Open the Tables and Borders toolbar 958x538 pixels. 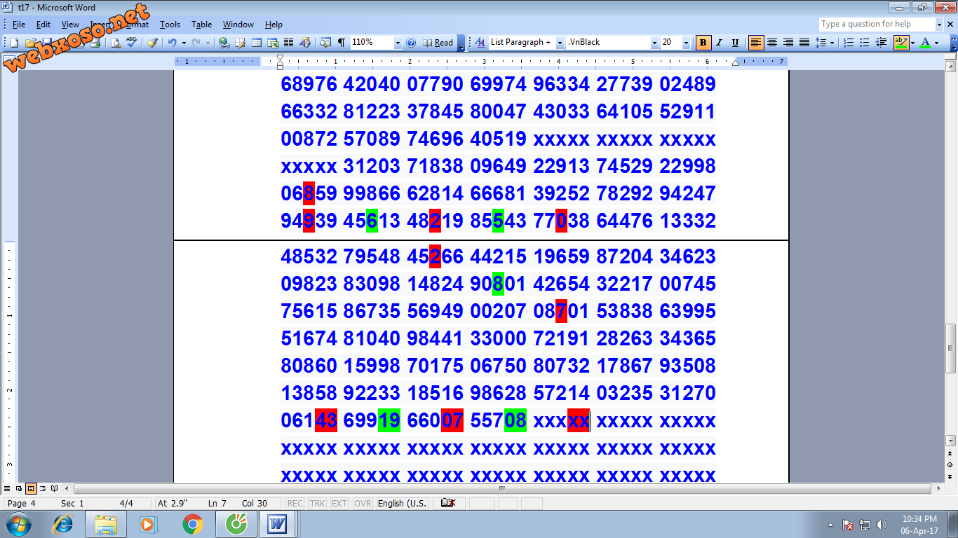240,43
